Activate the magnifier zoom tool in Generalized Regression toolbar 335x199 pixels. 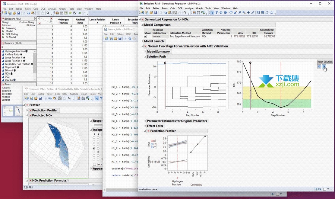click(244, 13)
